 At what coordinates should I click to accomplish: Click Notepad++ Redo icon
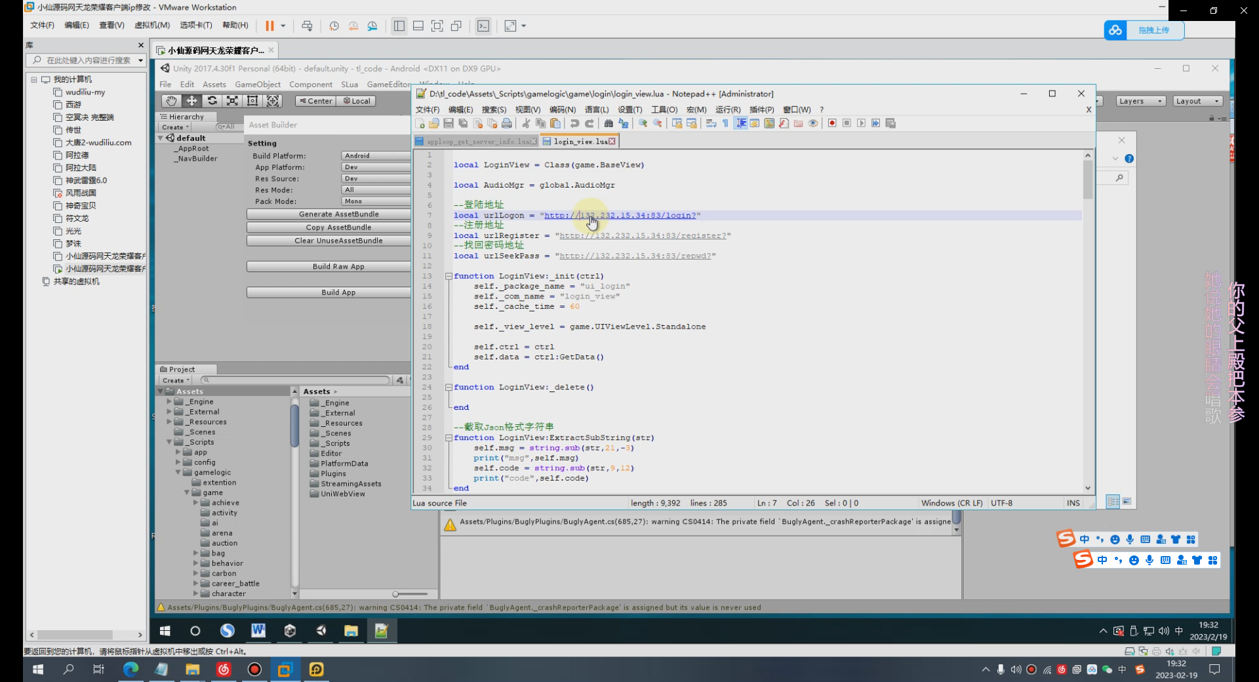(x=590, y=123)
